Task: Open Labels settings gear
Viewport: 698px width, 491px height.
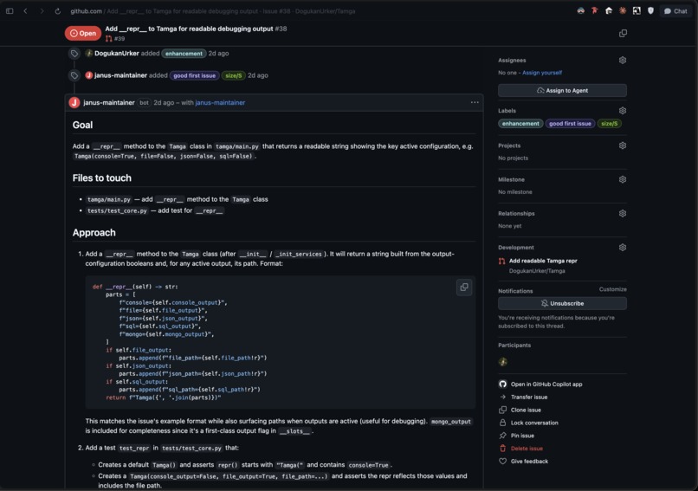Action: click(x=623, y=110)
